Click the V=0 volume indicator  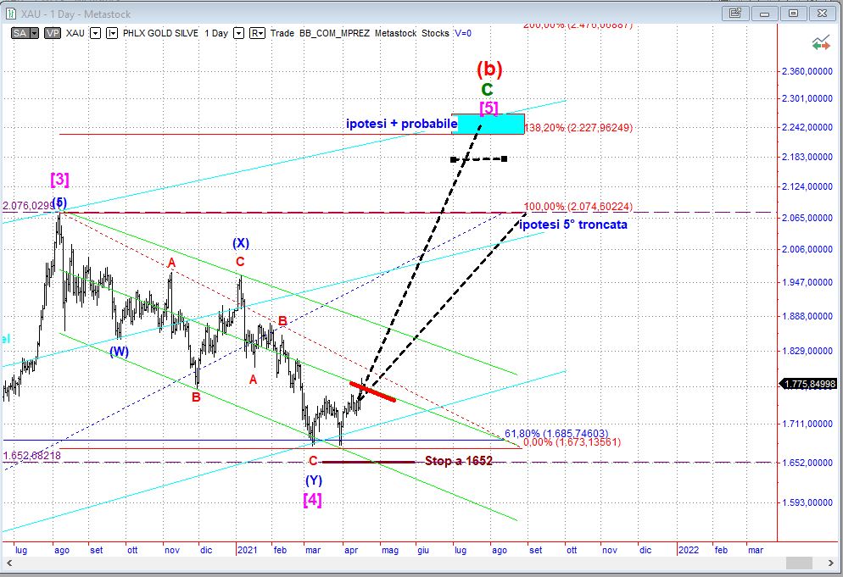click(x=463, y=33)
